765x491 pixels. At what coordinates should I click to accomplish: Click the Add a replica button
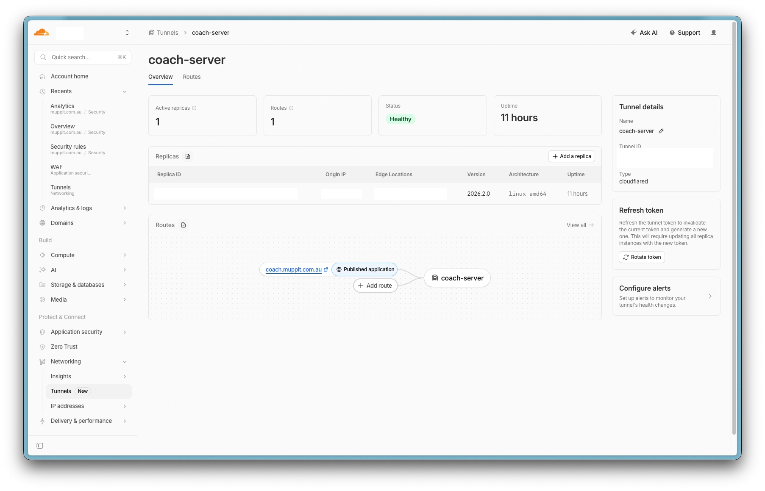[x=571, y=156]
